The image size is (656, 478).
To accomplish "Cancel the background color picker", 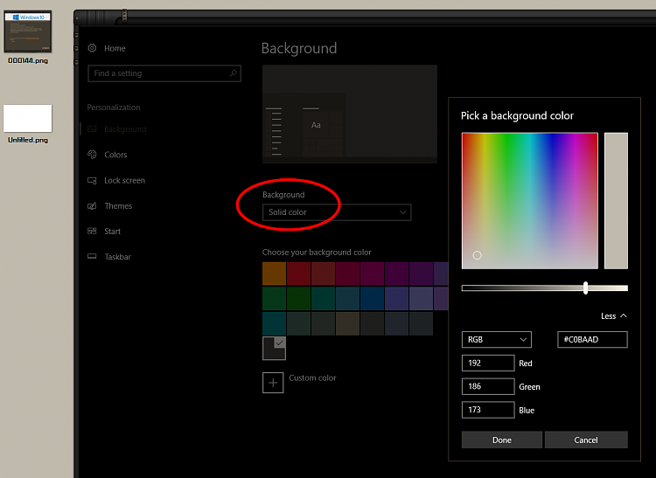I will click(x=586, y=440).
